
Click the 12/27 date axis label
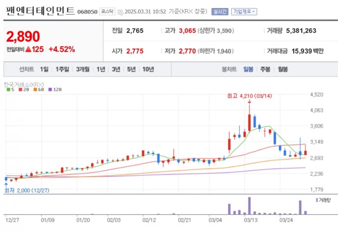(x=12, y=220)
